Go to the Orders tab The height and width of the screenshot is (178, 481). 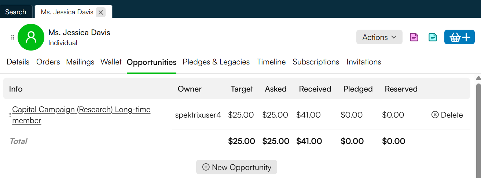[48, 62]
